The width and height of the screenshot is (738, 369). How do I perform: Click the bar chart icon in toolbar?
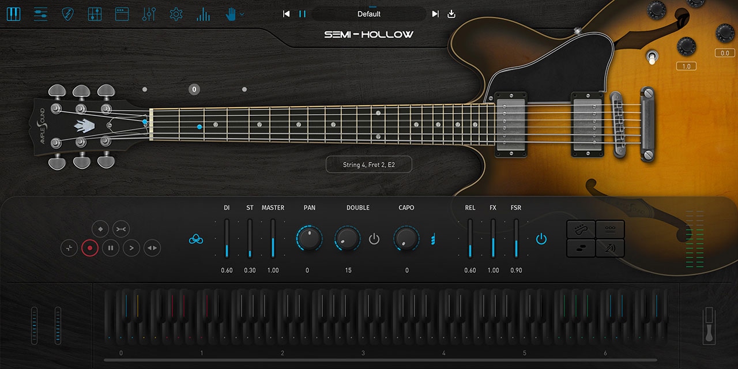(203, 14)
